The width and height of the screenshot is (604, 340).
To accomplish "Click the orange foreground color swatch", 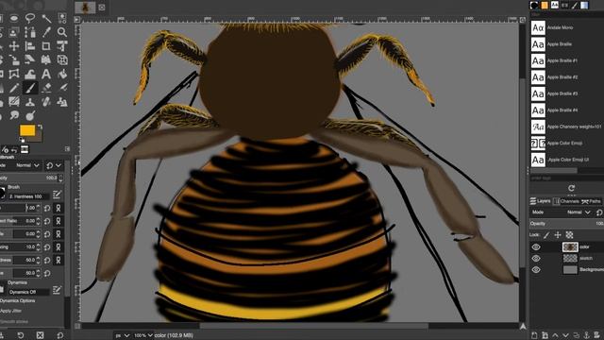I will (27, 130).
